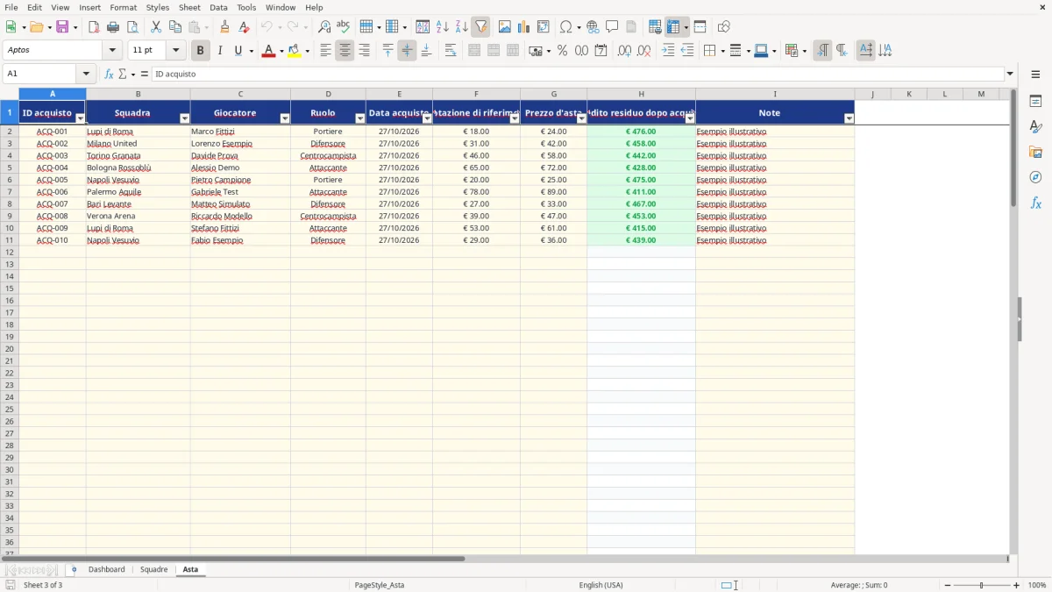The height and width of the screenshot is (592, 1052).
Task: Toggle AutoFilter funnel button
Action: [480, 27]
